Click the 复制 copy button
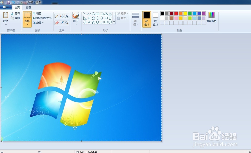 pos(15,18)
